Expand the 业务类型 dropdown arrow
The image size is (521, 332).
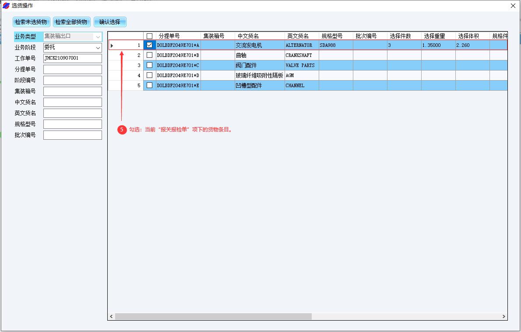click(x=98, y=37)
